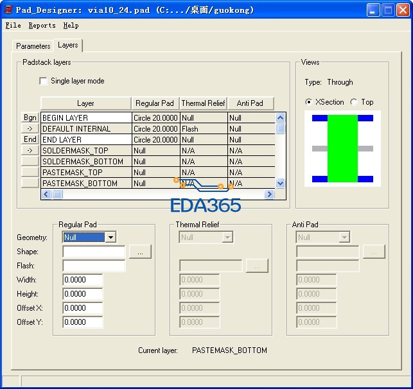
Task: Click Regular Pad Width field
Action: point(83,280)
